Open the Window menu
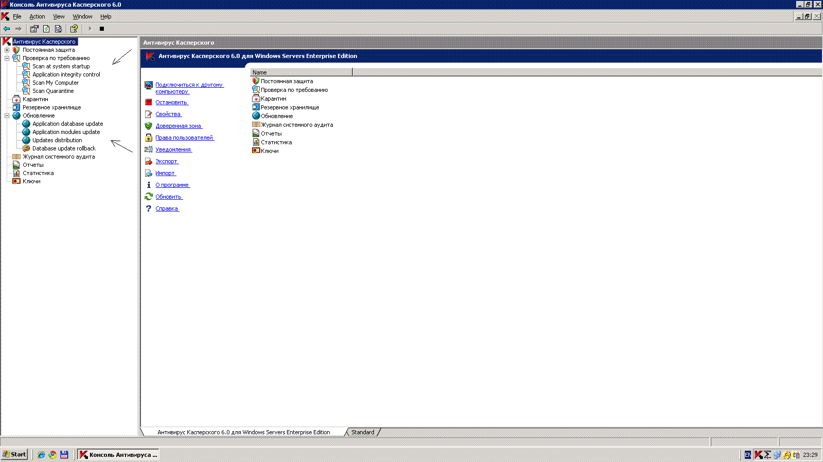Image resolution: width=823 pixels, height=462 pixels. coord(82,16)
